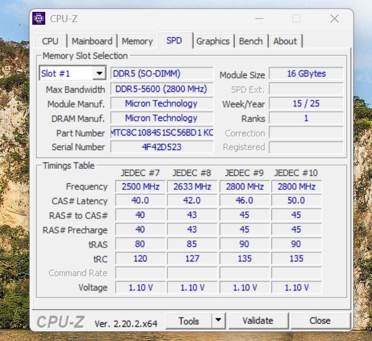Click the CAS# Latency 50.0 cell

click(x=296, y=201)
